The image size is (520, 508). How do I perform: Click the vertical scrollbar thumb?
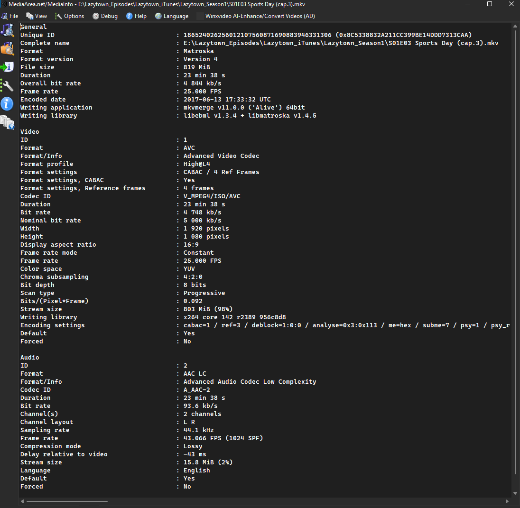pyautogui.click(x=515, y=252)
